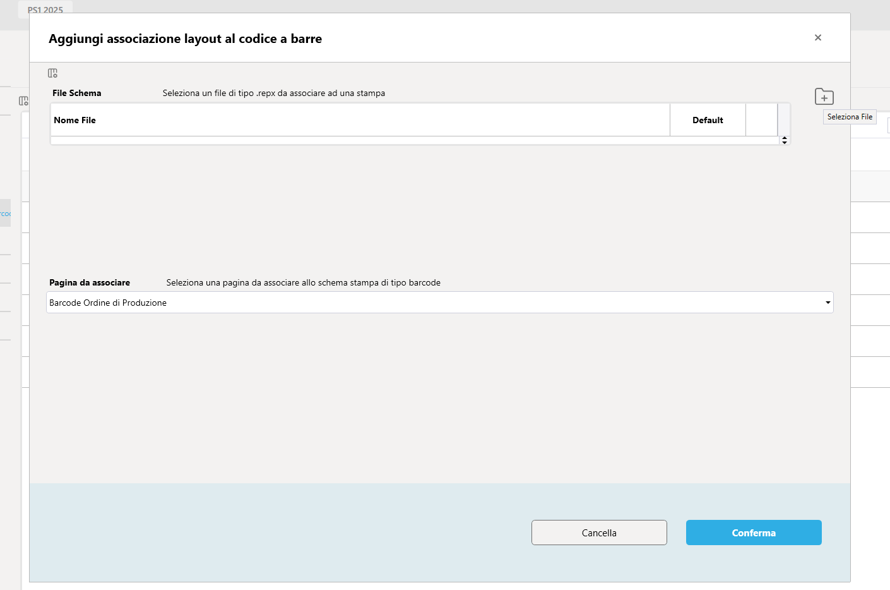Click the Cancella button
Screen dimensions: 890x590
click(599, 533)
